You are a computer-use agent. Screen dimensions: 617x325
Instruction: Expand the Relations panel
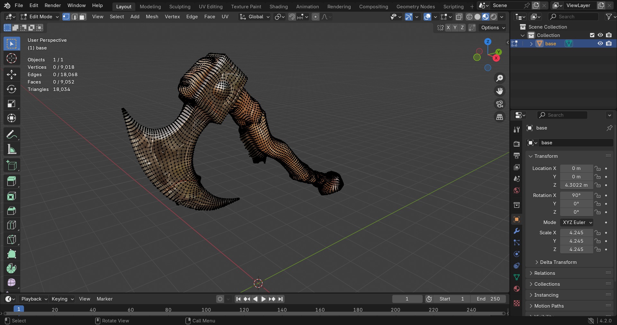pos(544,273)
